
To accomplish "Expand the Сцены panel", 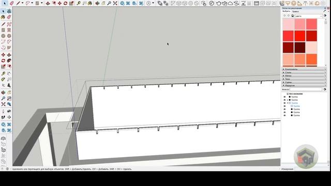I will tap(304, 82).
